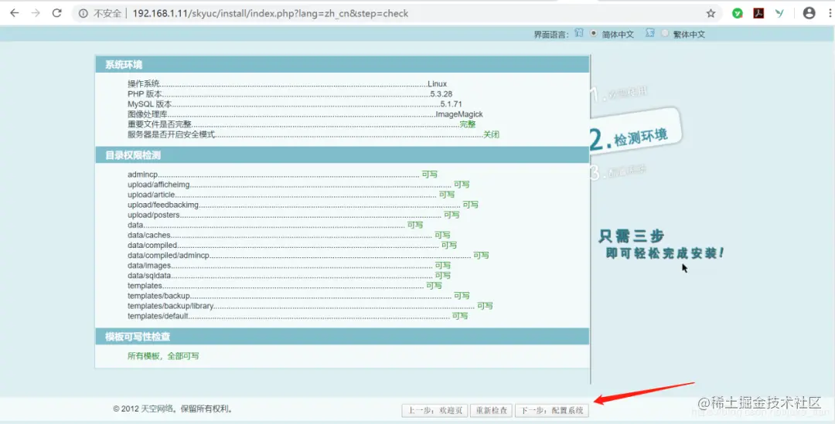Click the 目录权限检测 section header
This screenshot has width=835, height=424.
point(343,155)
